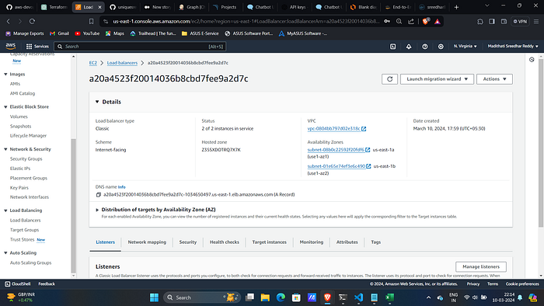Screen dimensions: 544x306
Task: Click sidebar vertical scrollbar
Action: 73,206
